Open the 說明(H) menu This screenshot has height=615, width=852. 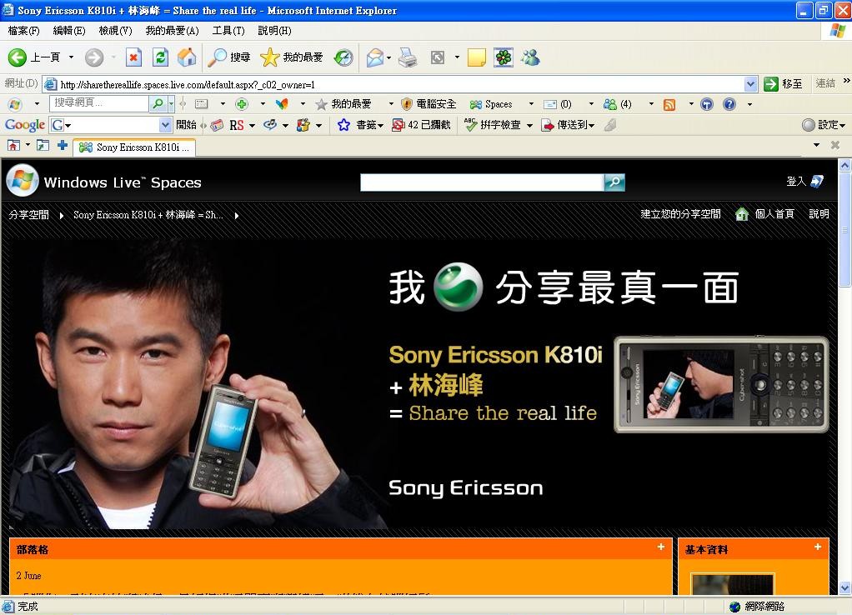(274, 31)
